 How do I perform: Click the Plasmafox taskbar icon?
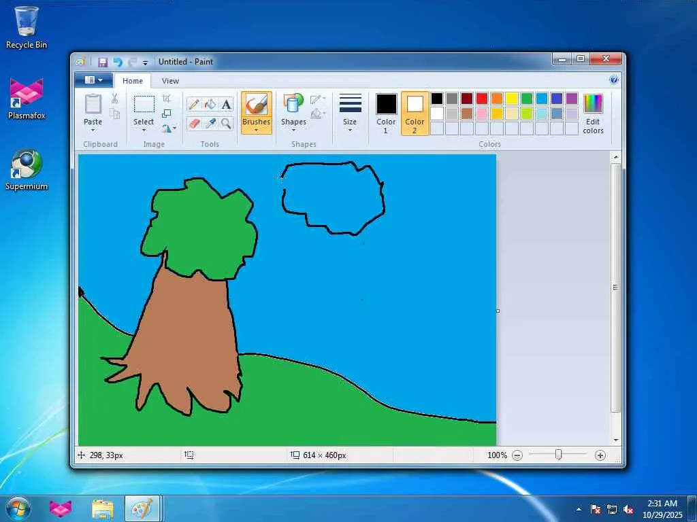tap(61, 509)
